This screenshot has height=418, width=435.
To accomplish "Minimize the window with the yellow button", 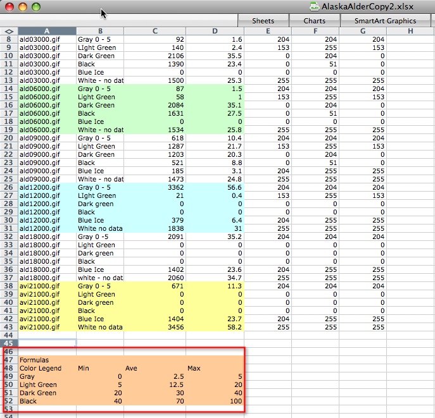I will (x=22, y=7).
